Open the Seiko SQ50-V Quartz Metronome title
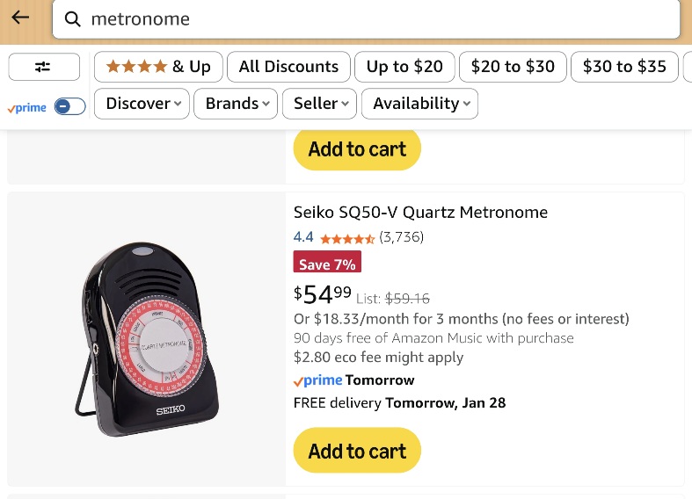692x499 pixels. point(420,212)
